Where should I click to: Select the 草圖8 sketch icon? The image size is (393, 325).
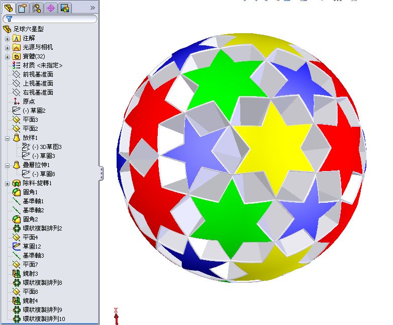pos(26,174)
